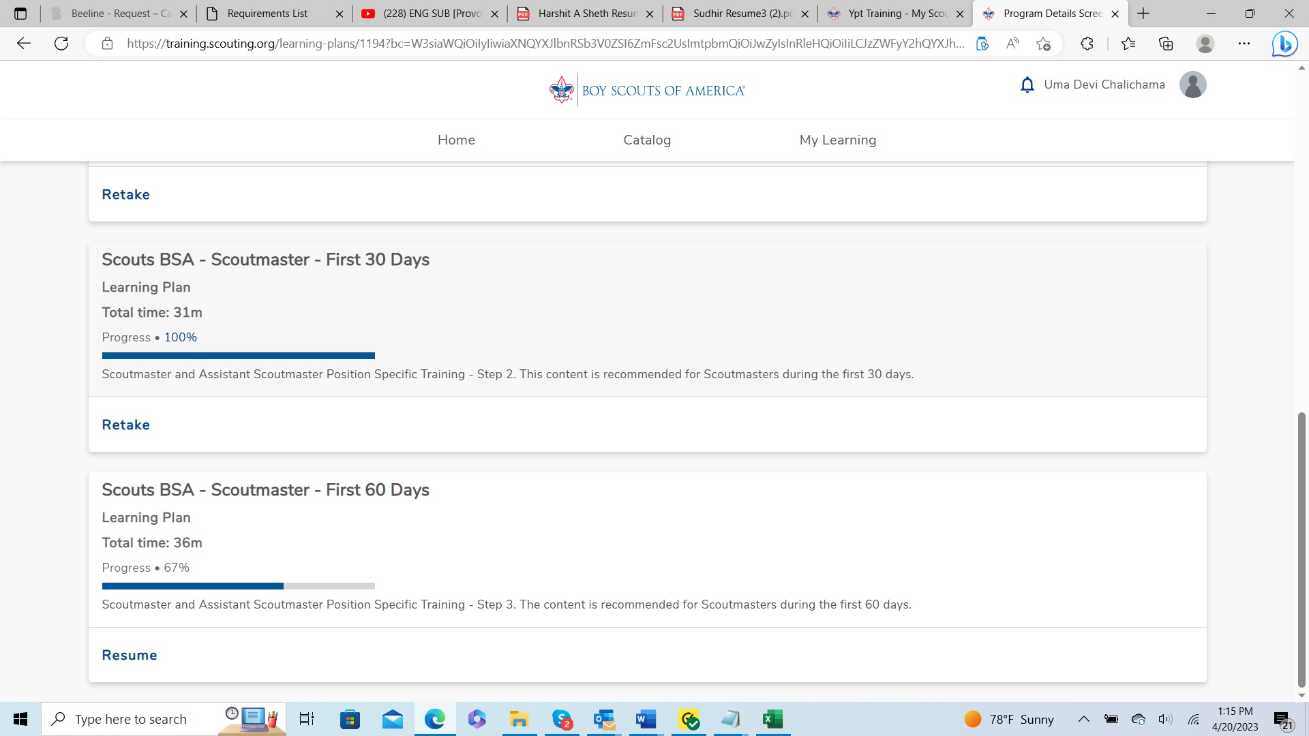Switch to Excel in taskbar
This screenshot has width=1309, height=736.
(772, 719)
